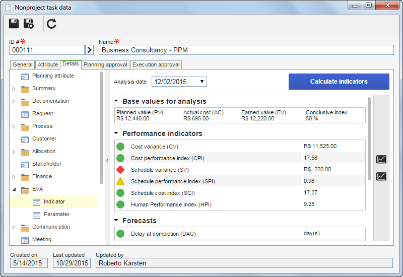This screenshot has width=403, height=277.
Task: Click the green circle for Delay at completion
Action: pos(120,234)
